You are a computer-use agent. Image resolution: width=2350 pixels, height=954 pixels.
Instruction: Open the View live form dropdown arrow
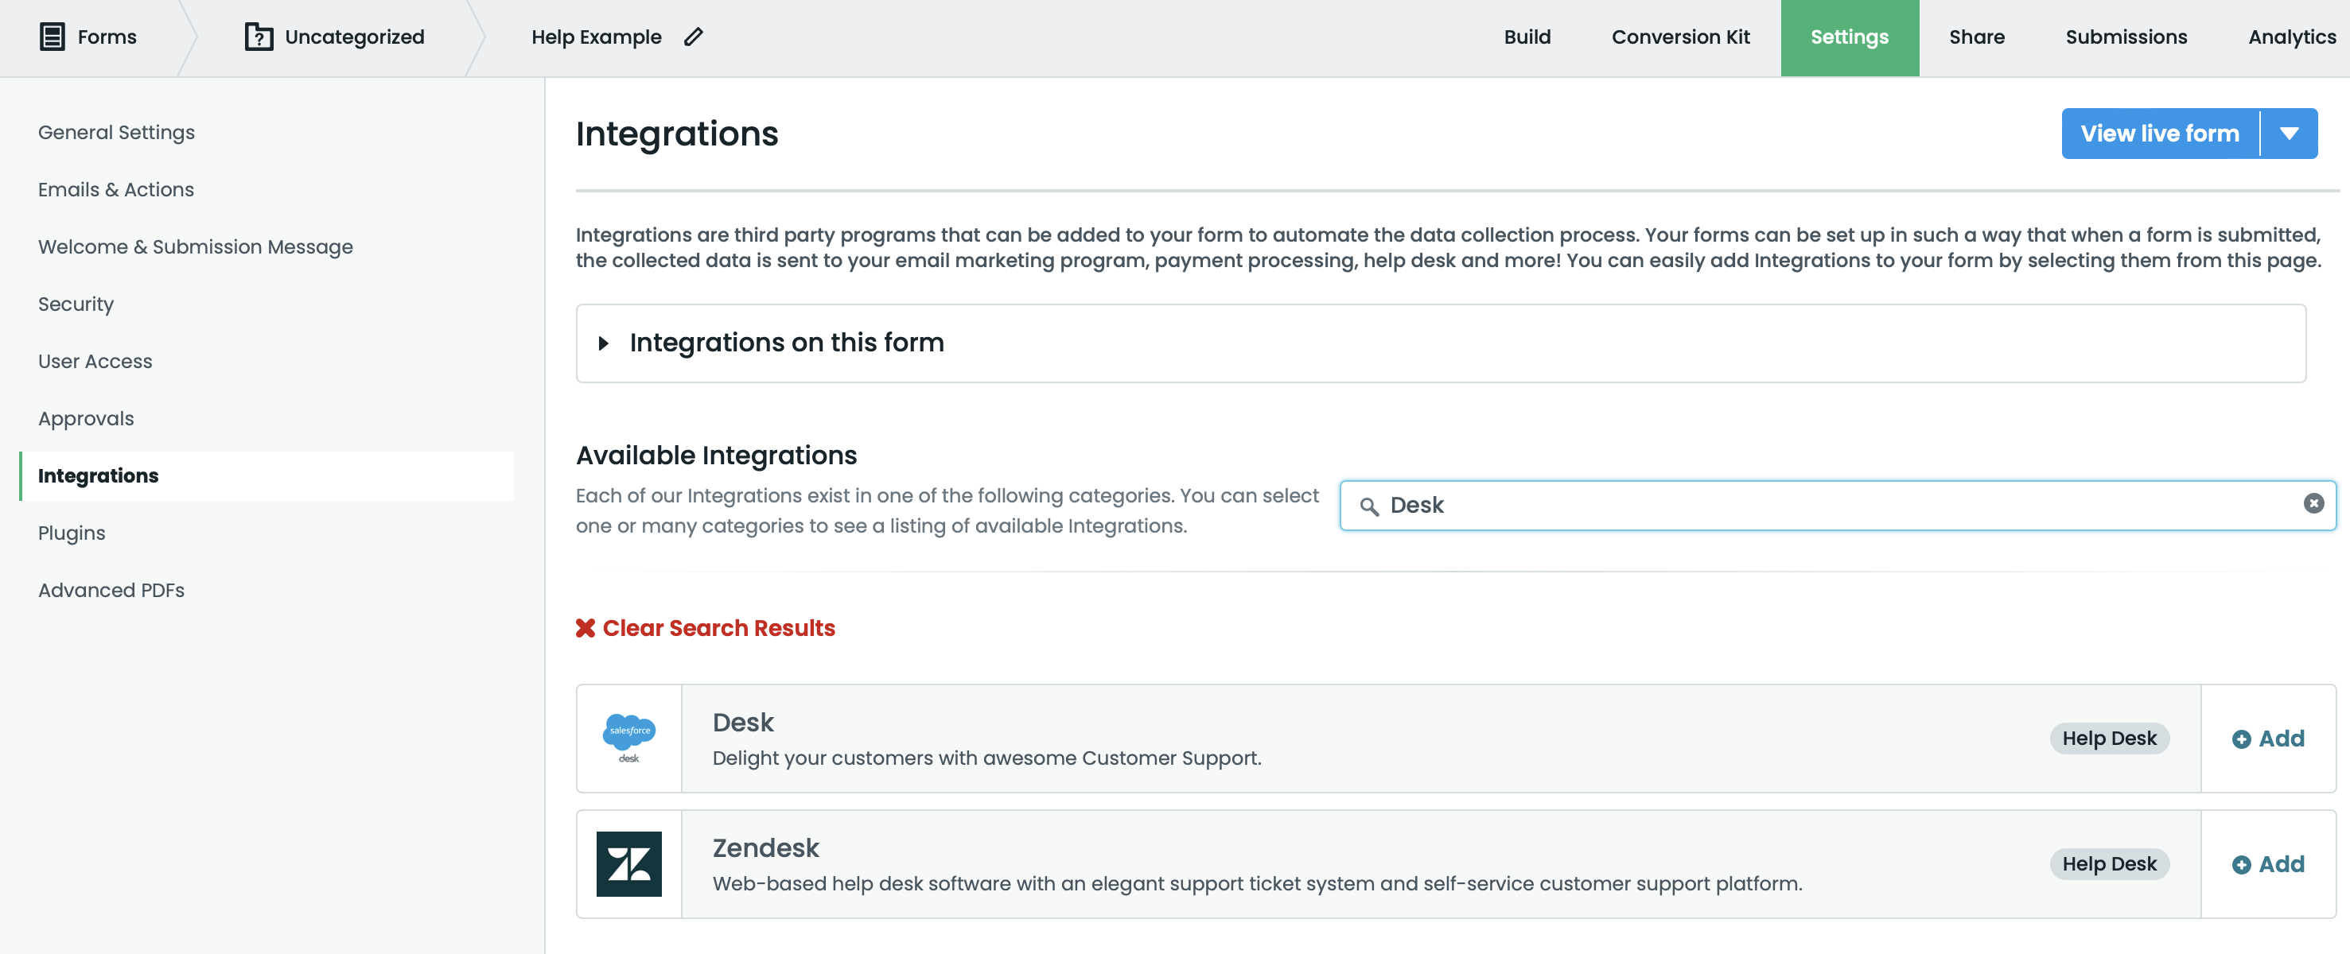[2289, 133]
